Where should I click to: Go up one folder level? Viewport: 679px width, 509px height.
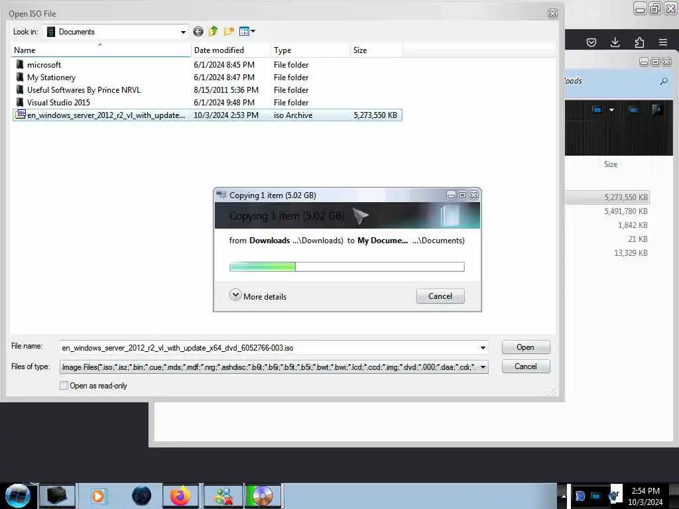pos(213,32)
